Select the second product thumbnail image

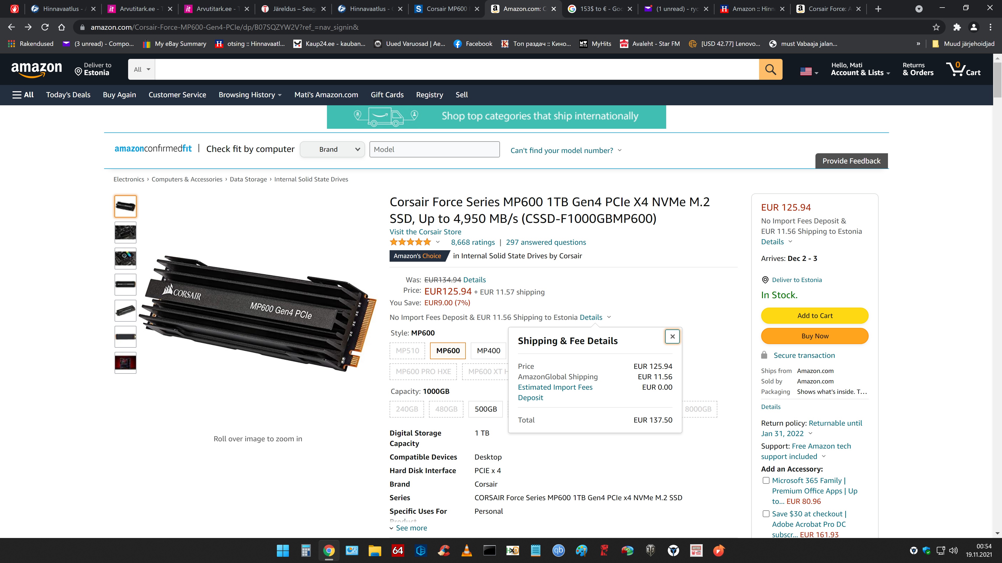click(x=125, y=232)
